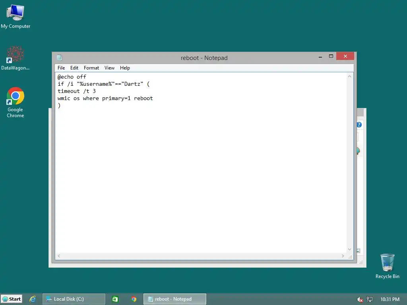407x305 pixels.
Task: Click the line containing "Dartz"
Action: click(x=104, y=84)
